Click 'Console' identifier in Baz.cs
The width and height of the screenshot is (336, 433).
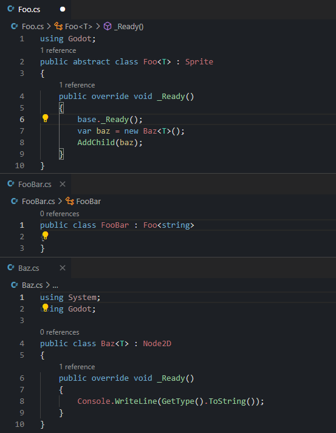(94, 401)
